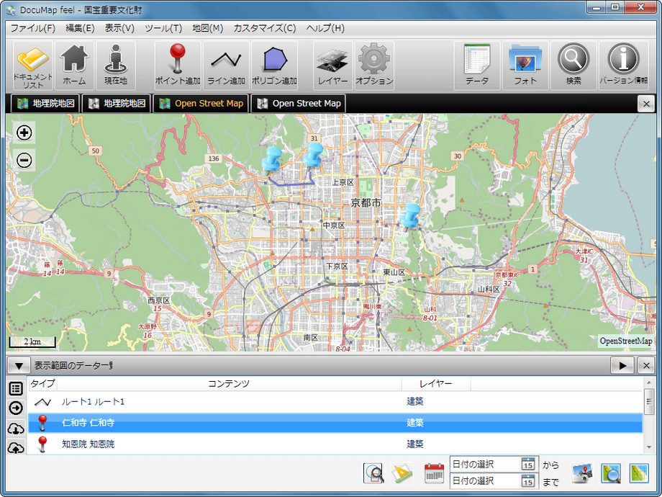The image size is (662, 497).
Task: Click the data list scrollbar up arrow
Action: (649, 382)
